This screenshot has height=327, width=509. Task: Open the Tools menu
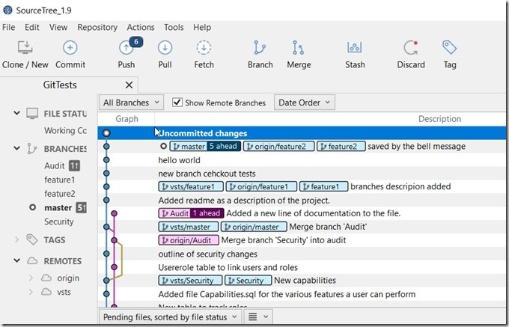[174, 27]
